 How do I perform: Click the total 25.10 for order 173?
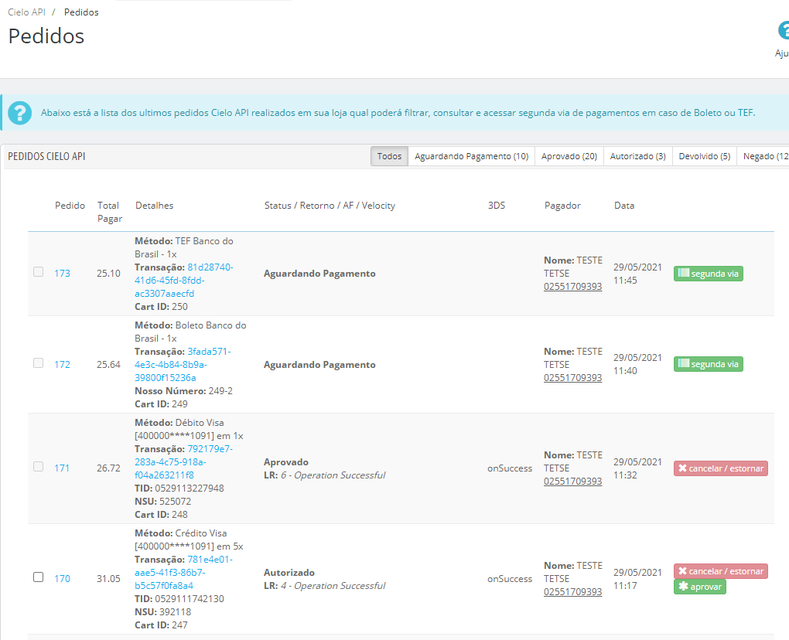click(109, 274)
